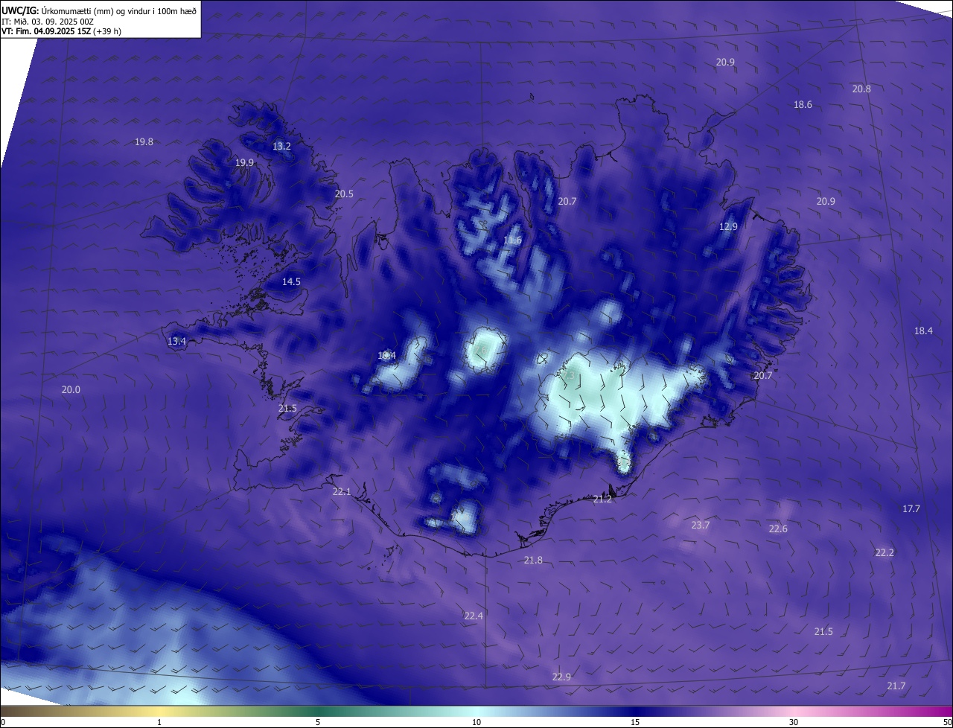Click the wind value 13.4
The height and width of the screenshot is (728, 953).
coord(176,342)
